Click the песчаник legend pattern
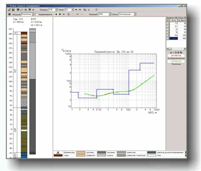201x171 pixels. coord(102,152)
